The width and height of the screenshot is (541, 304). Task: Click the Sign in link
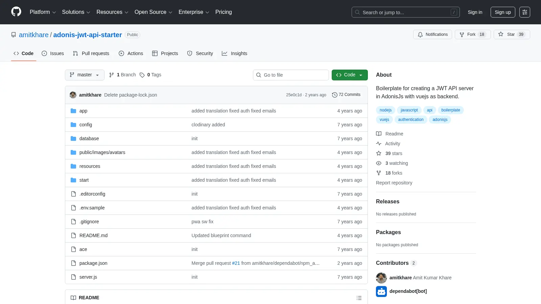pos(475,12)
